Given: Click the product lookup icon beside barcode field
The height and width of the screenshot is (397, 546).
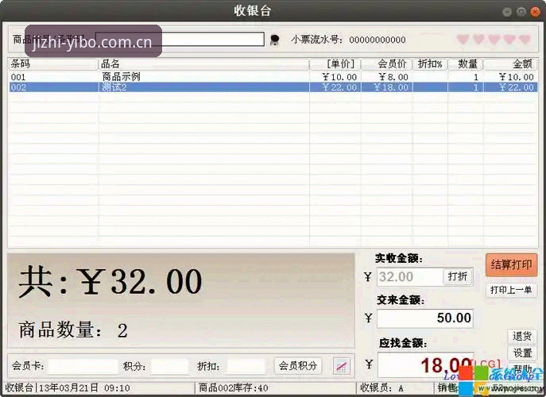Looking at the screenshot, I should click(275, 40).
